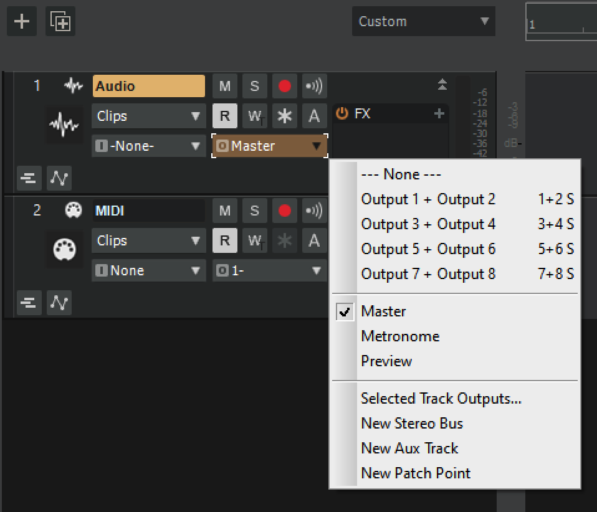Open the Custom track control preset dropdown

click(x=423, y=21)
